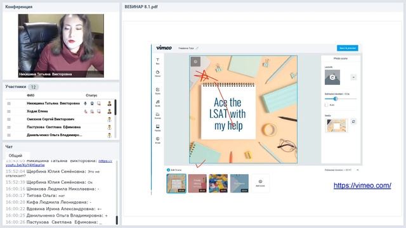Click the ВЕБИНАР 8.1.pdf document title
The image size is (406, 228).
click(141, 7)
